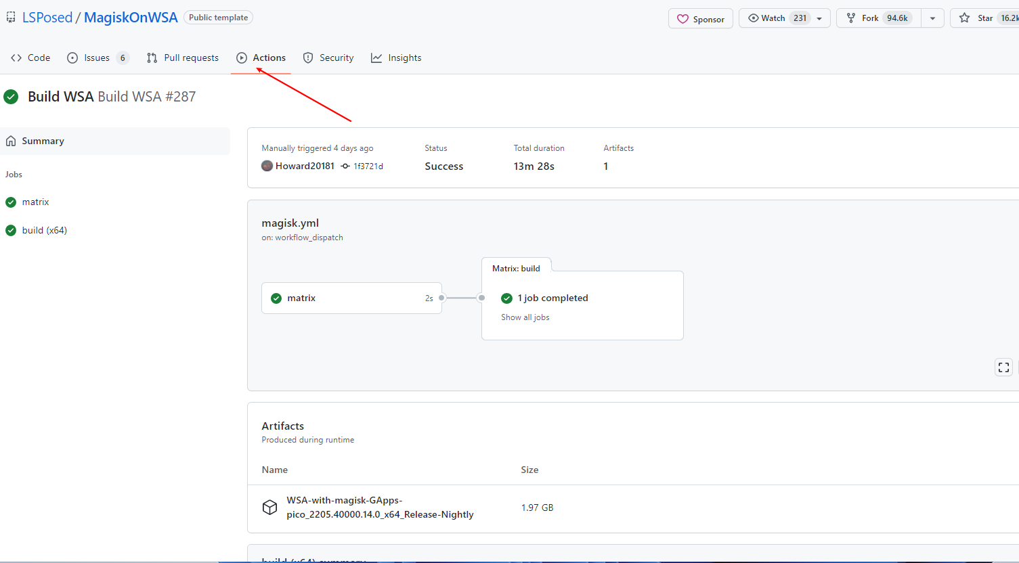Click the green check next to sidebar matrix job

pyautogui.click(x=11, y=202)
